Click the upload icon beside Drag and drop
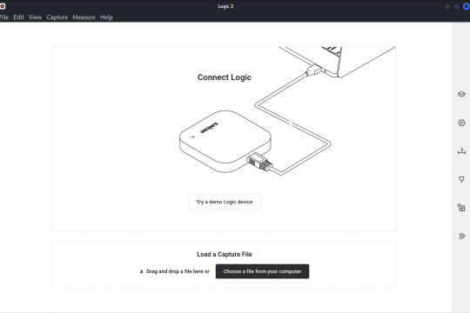 click(x=142, y=271)
